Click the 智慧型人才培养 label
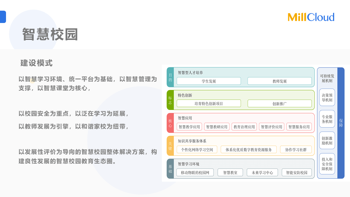350x197 pixels. pyautogui.click(x=190, y=73)
